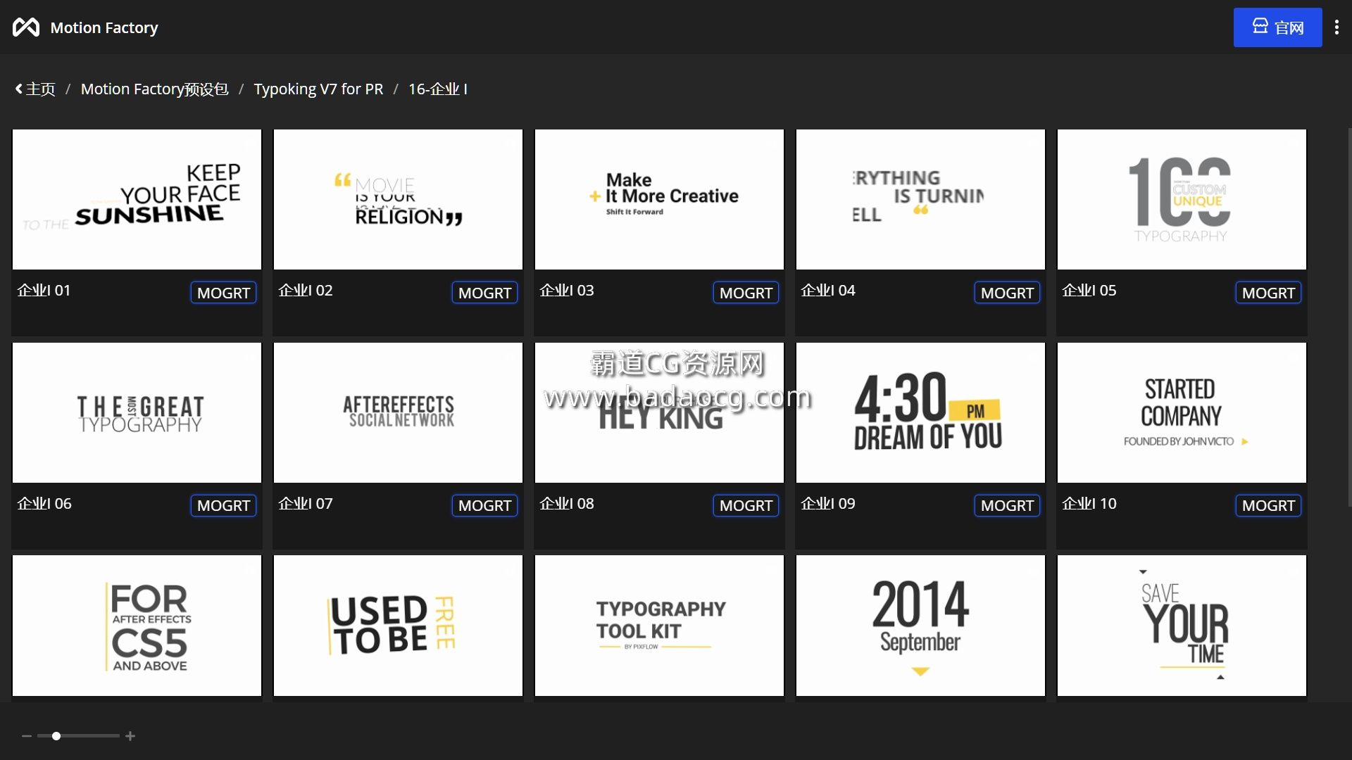Click MOGRT badge of 企业I 02
1352x760 pixels.
coord(484,293)
